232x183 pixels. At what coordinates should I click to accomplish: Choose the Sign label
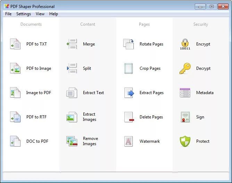tap(200, 117)
